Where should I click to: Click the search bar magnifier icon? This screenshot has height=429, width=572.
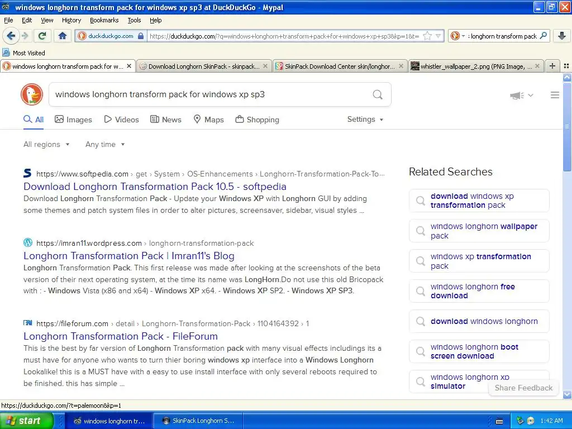click(543, 36)
